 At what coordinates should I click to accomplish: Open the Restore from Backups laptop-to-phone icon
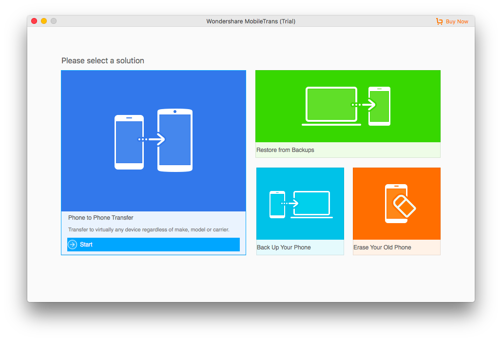(346, 106)
